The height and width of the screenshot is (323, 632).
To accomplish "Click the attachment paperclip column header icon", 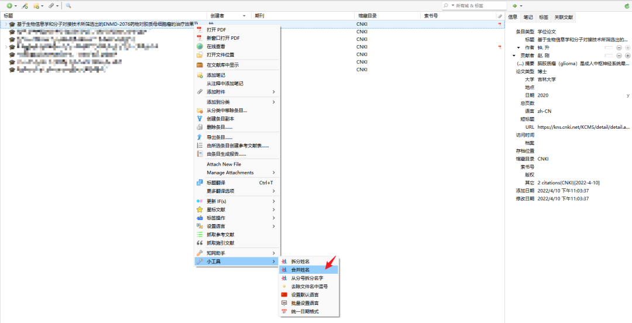I will click(x=500, y=16).
